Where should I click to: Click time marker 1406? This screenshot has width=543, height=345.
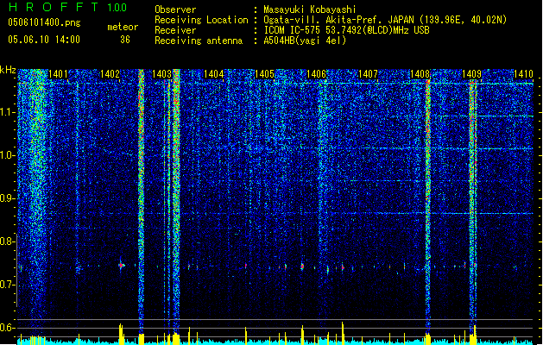[x=317, y=74]
